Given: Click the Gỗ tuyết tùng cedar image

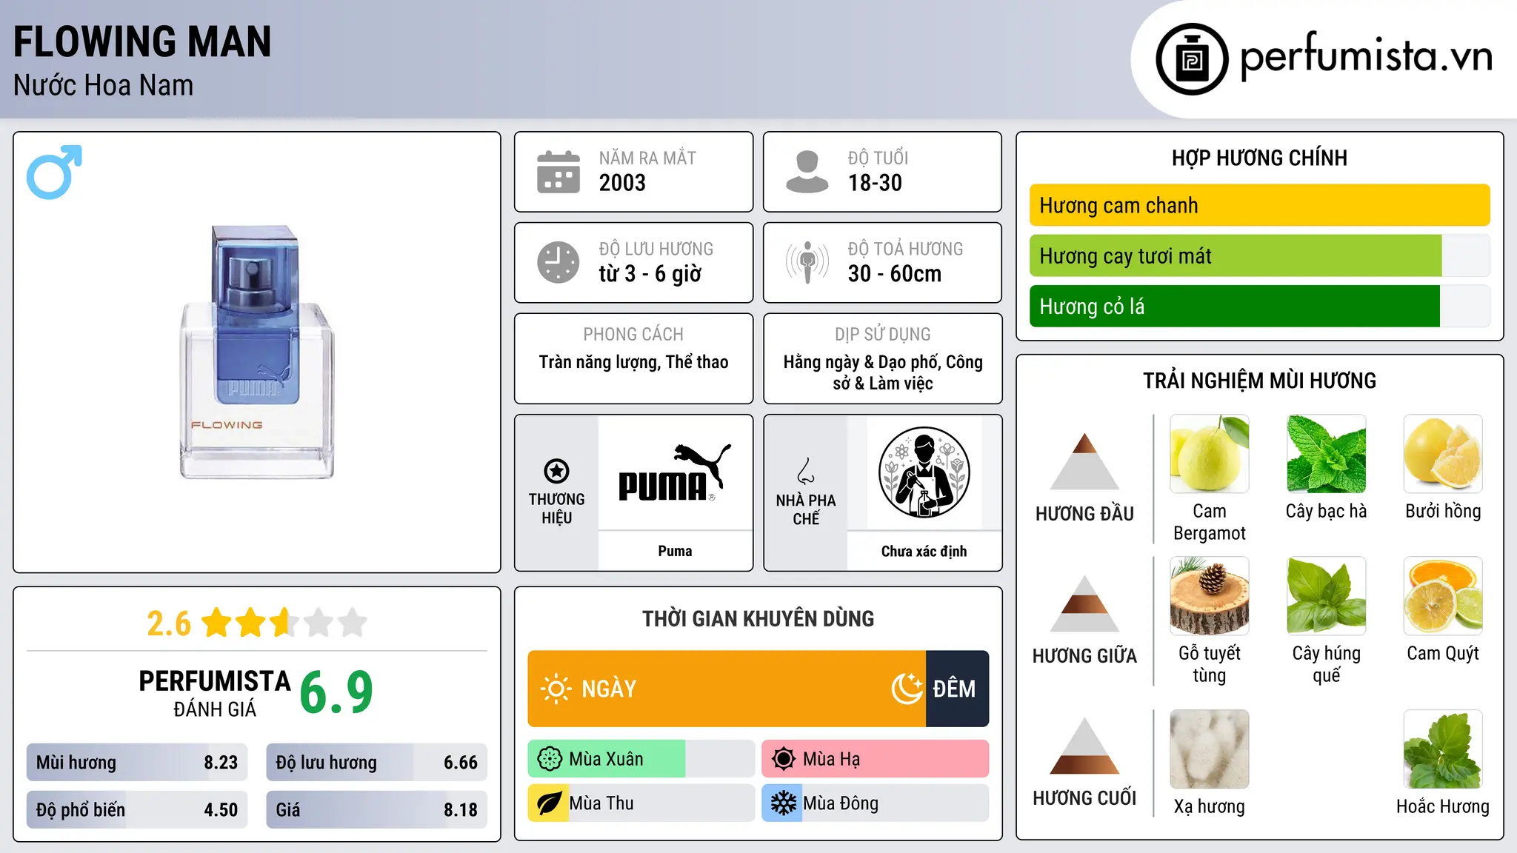Looking at the screenshot, I should pos(1209,596).
